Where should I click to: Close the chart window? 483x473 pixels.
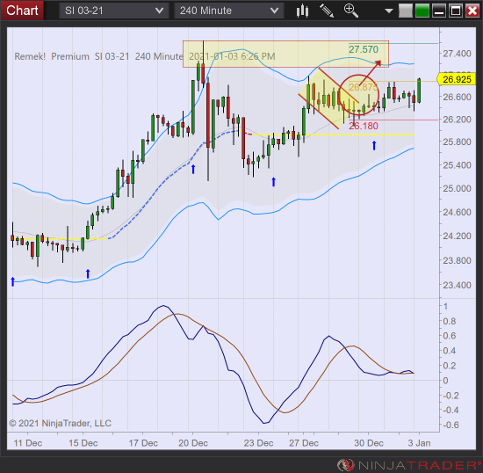472,11
